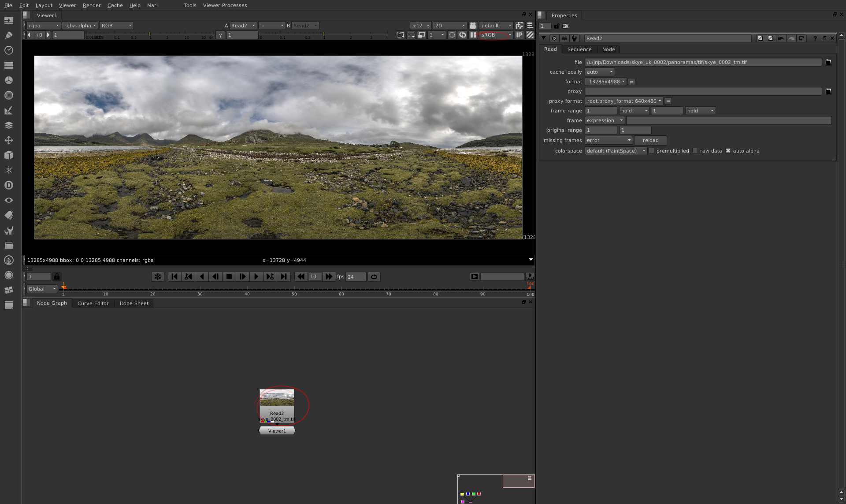The image size is (846, 504).
Task: Click the help question mark for Read2
Action: [815, 38]
